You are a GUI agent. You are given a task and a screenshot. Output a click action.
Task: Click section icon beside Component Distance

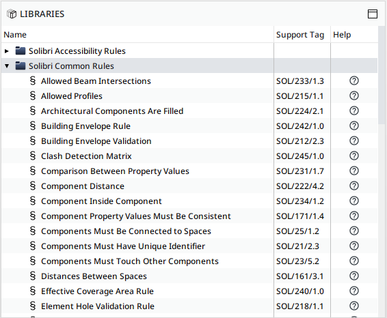[33, 186]
